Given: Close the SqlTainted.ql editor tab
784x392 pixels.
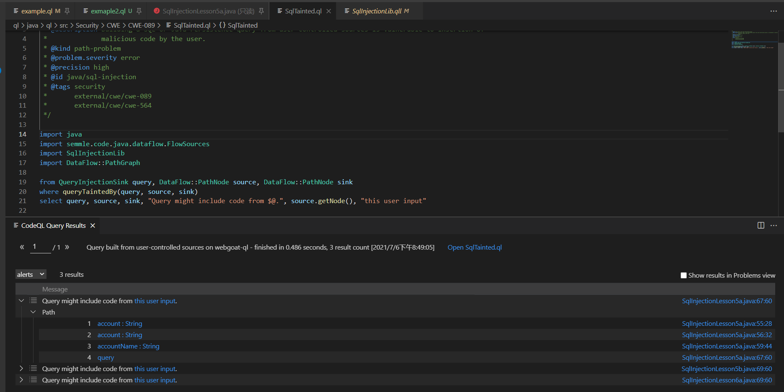Looking at the screenshot, I should pos(329,11).
